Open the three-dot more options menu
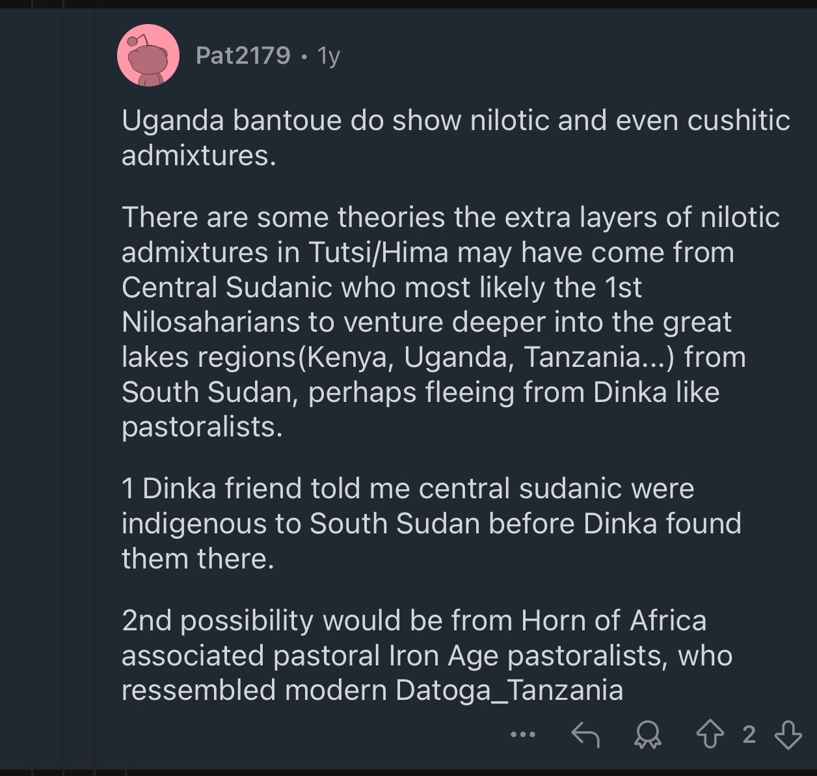 click(523, 735)
